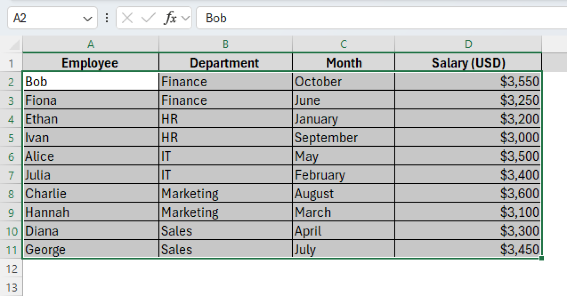This screenshot has width=567, height=296.
Task: Select column A by its header
Action: pyautogui.click(x=91, y=43)
